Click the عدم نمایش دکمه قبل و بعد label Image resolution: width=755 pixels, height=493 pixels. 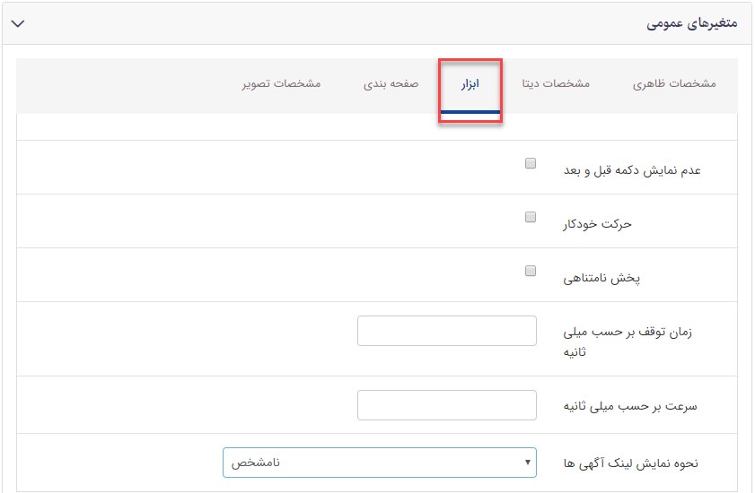[631, 169]
